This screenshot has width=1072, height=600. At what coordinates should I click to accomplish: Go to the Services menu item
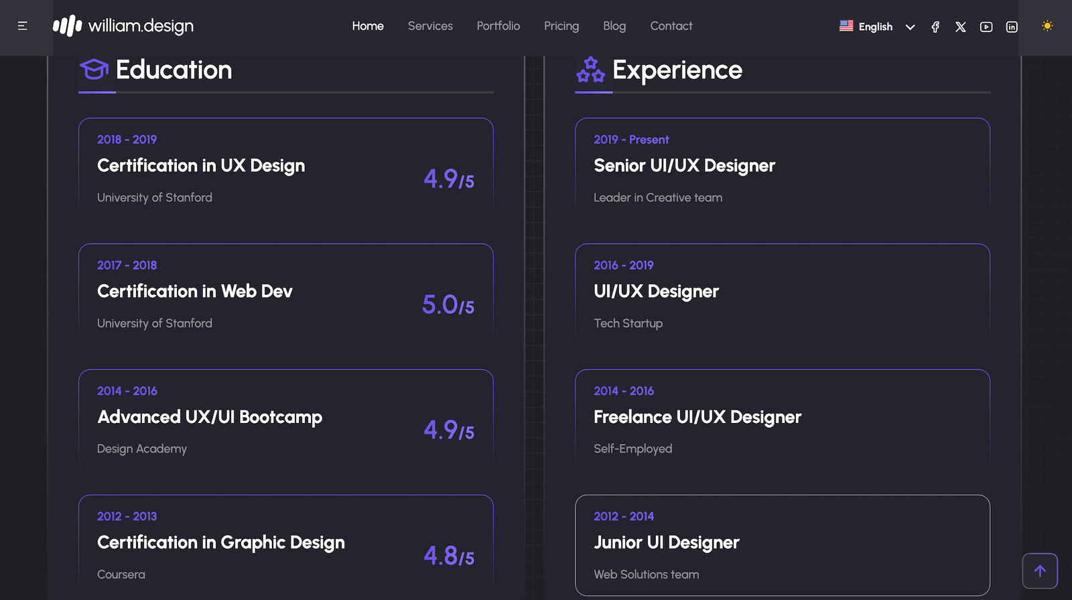point(430,26)
